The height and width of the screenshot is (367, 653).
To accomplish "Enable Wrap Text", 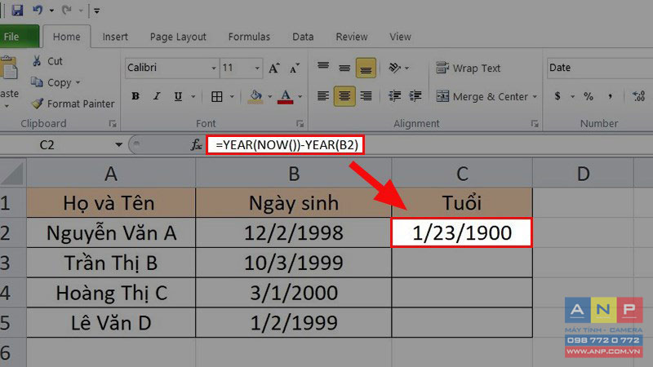I will pos(468,68).
